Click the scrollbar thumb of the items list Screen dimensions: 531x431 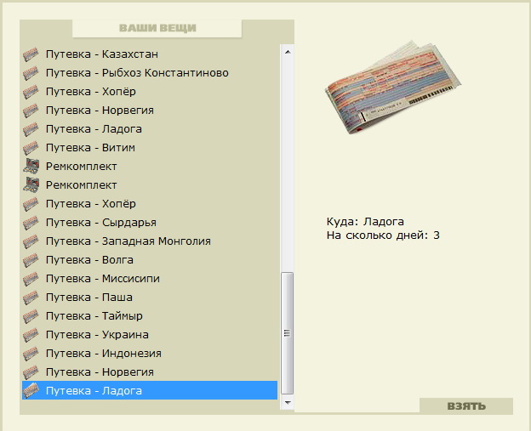(x=287, y=333)
